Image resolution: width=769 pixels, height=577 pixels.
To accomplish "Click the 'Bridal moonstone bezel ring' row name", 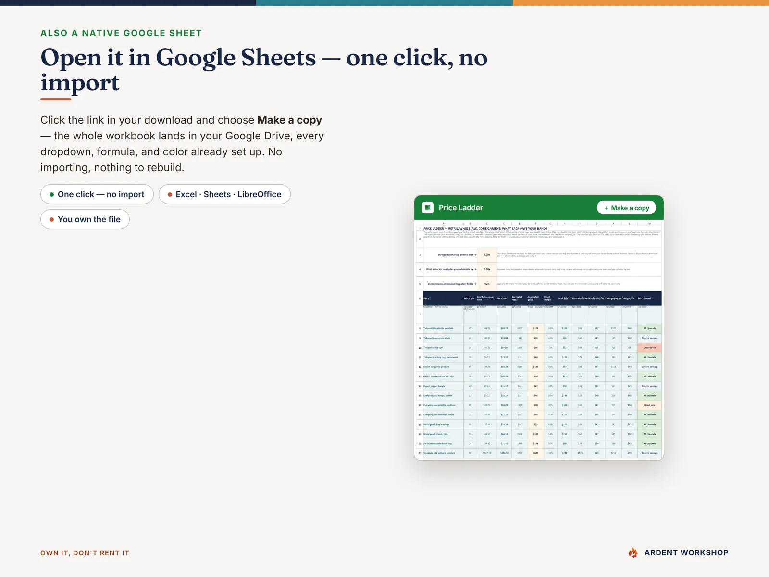I will pyautogui.click(x=437, y=444).
